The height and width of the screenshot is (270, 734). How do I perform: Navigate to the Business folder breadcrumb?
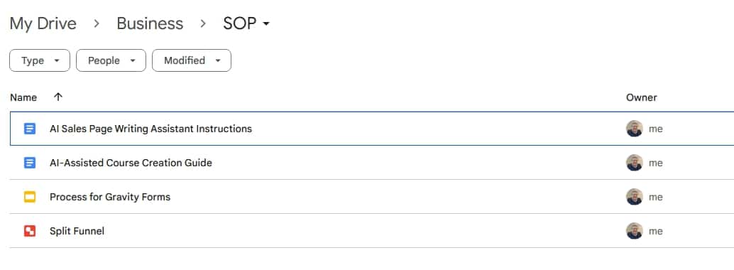(150, 23)
